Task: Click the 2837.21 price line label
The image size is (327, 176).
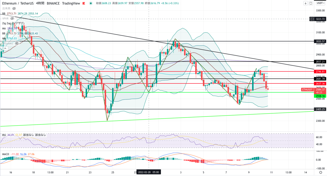Action: tap(320, 62)
